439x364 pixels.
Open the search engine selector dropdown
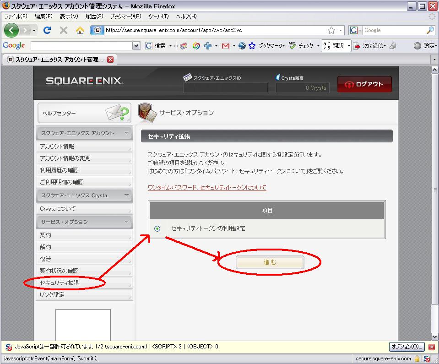[x=356, y=30]
